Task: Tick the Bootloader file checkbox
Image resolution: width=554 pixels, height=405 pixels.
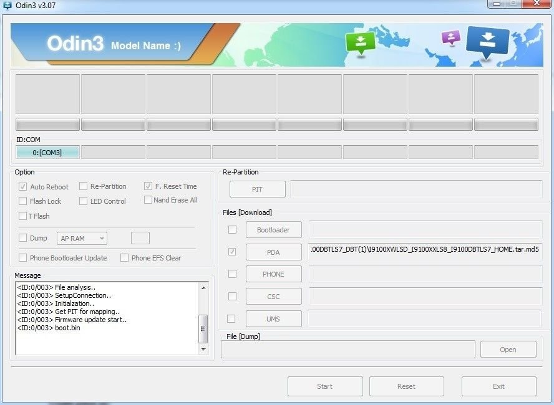Action: tap(232, 230)
